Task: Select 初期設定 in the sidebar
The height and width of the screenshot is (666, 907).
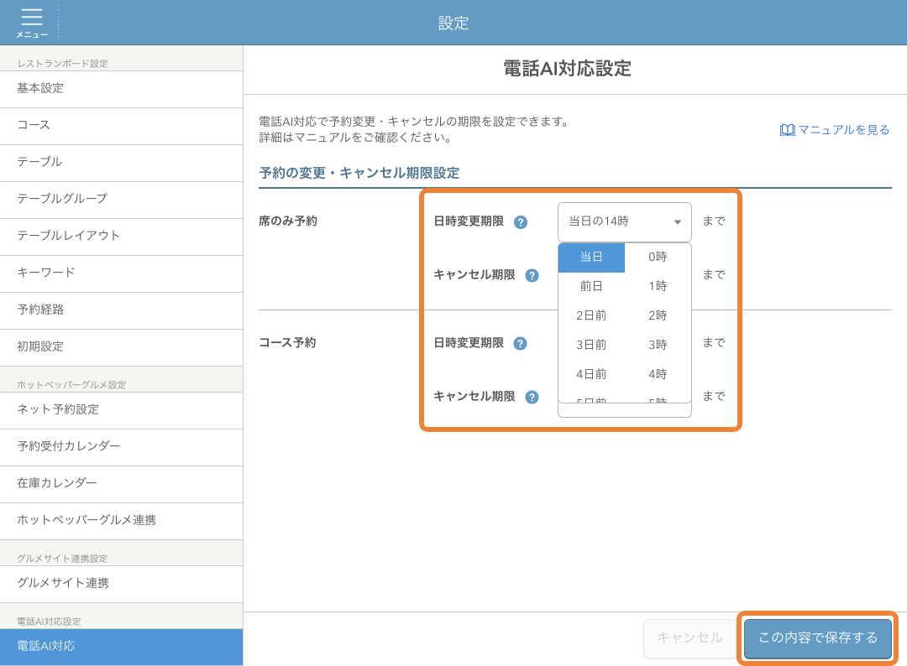Action: [122, 348]
